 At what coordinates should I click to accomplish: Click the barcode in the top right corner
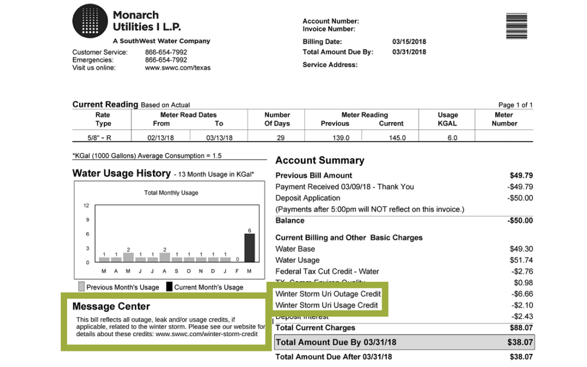point(516,26)
